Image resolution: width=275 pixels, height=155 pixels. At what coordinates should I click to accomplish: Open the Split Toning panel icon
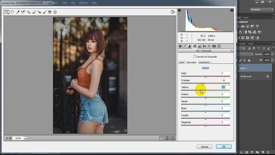199,46
